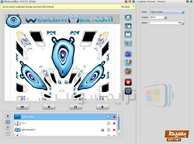Adjust the Zoom slider at 100
Image resolution: width=194 pixels, height=144 pixels.
click(167, 23)
